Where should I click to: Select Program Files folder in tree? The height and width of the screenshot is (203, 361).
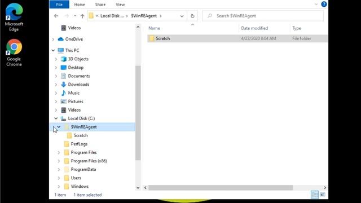point(83,152)
